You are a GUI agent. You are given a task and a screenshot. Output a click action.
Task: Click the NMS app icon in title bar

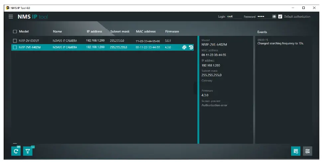[8, 8]
